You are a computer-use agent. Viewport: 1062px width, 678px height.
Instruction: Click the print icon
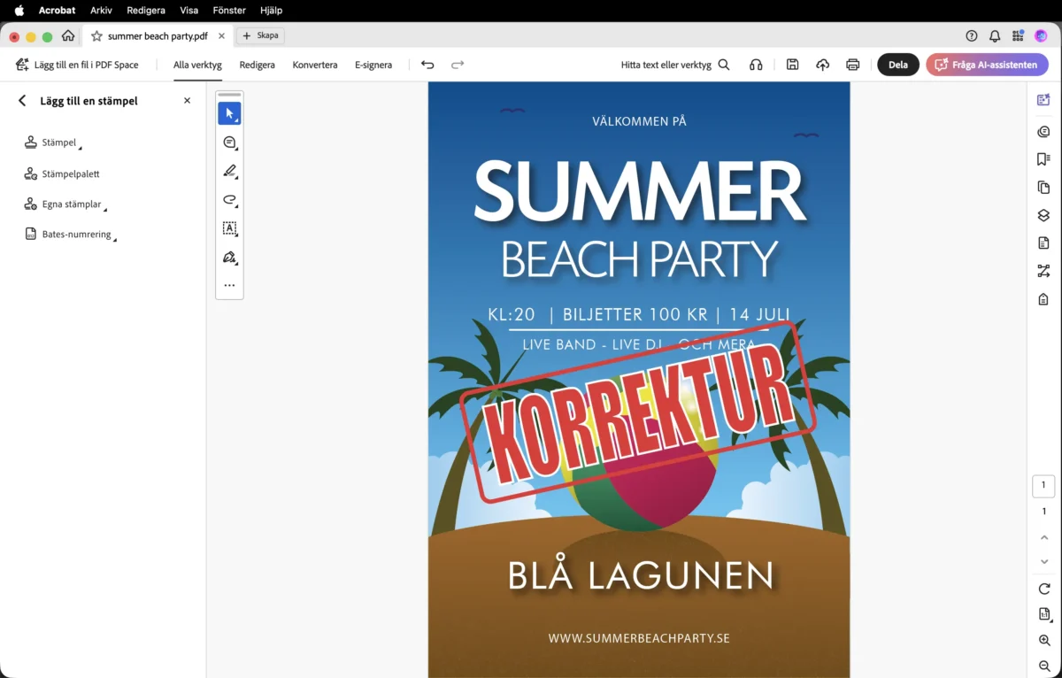tap(852, 65)
